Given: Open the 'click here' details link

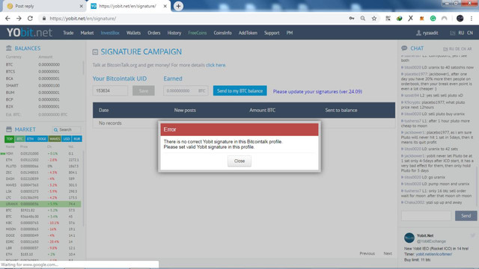Looking at the screenshot, I should (x=216, y=65).
